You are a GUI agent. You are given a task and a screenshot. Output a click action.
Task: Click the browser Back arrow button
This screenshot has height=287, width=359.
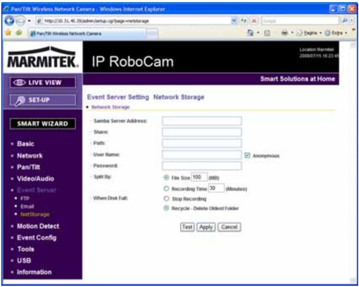pyautogui.click(x=9, y=21)
